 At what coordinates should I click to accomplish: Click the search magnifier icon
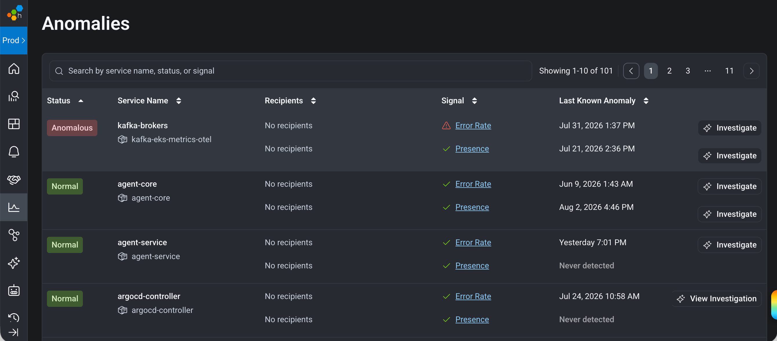pyautogui.click(x=59, y=71)
